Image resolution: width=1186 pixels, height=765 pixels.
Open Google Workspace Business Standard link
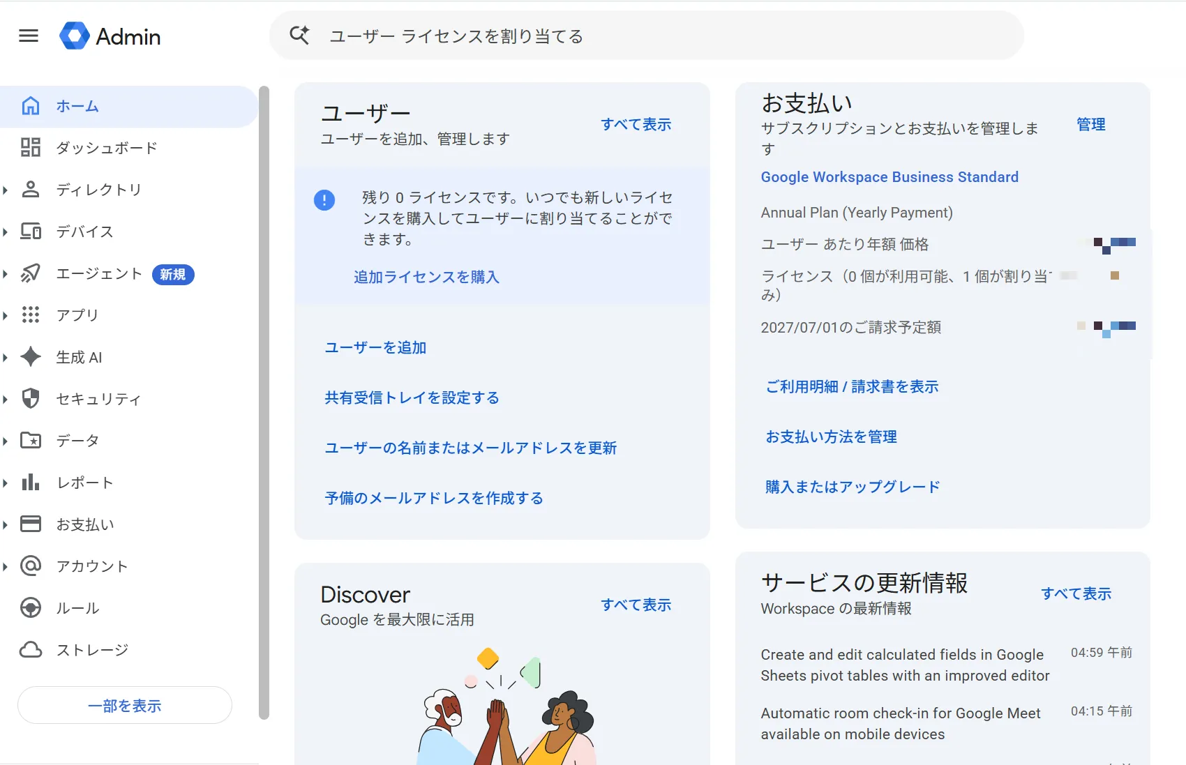[889, 177]
